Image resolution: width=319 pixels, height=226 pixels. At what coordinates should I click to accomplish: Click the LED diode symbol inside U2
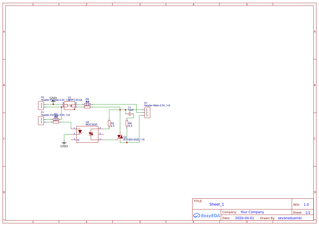[80, 132]
